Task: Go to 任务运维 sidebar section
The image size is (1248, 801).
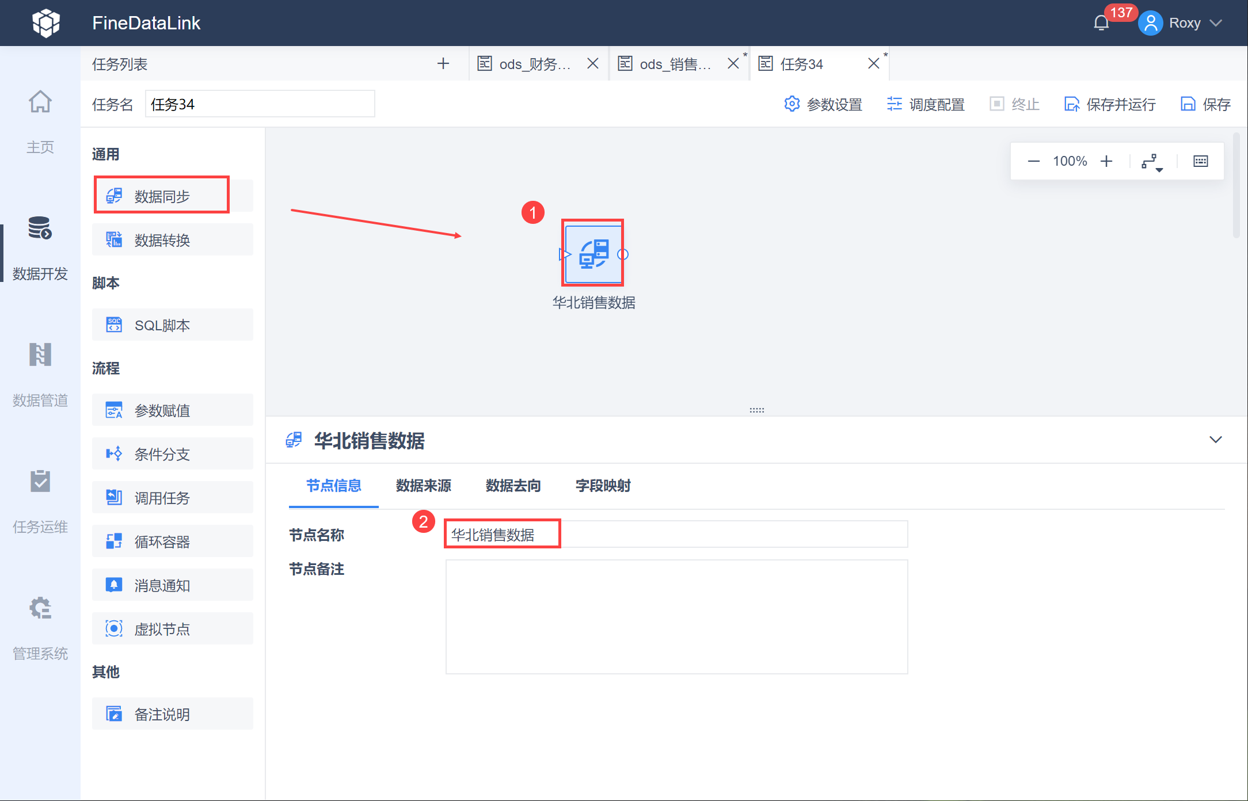Action: (x=40, y=482)
